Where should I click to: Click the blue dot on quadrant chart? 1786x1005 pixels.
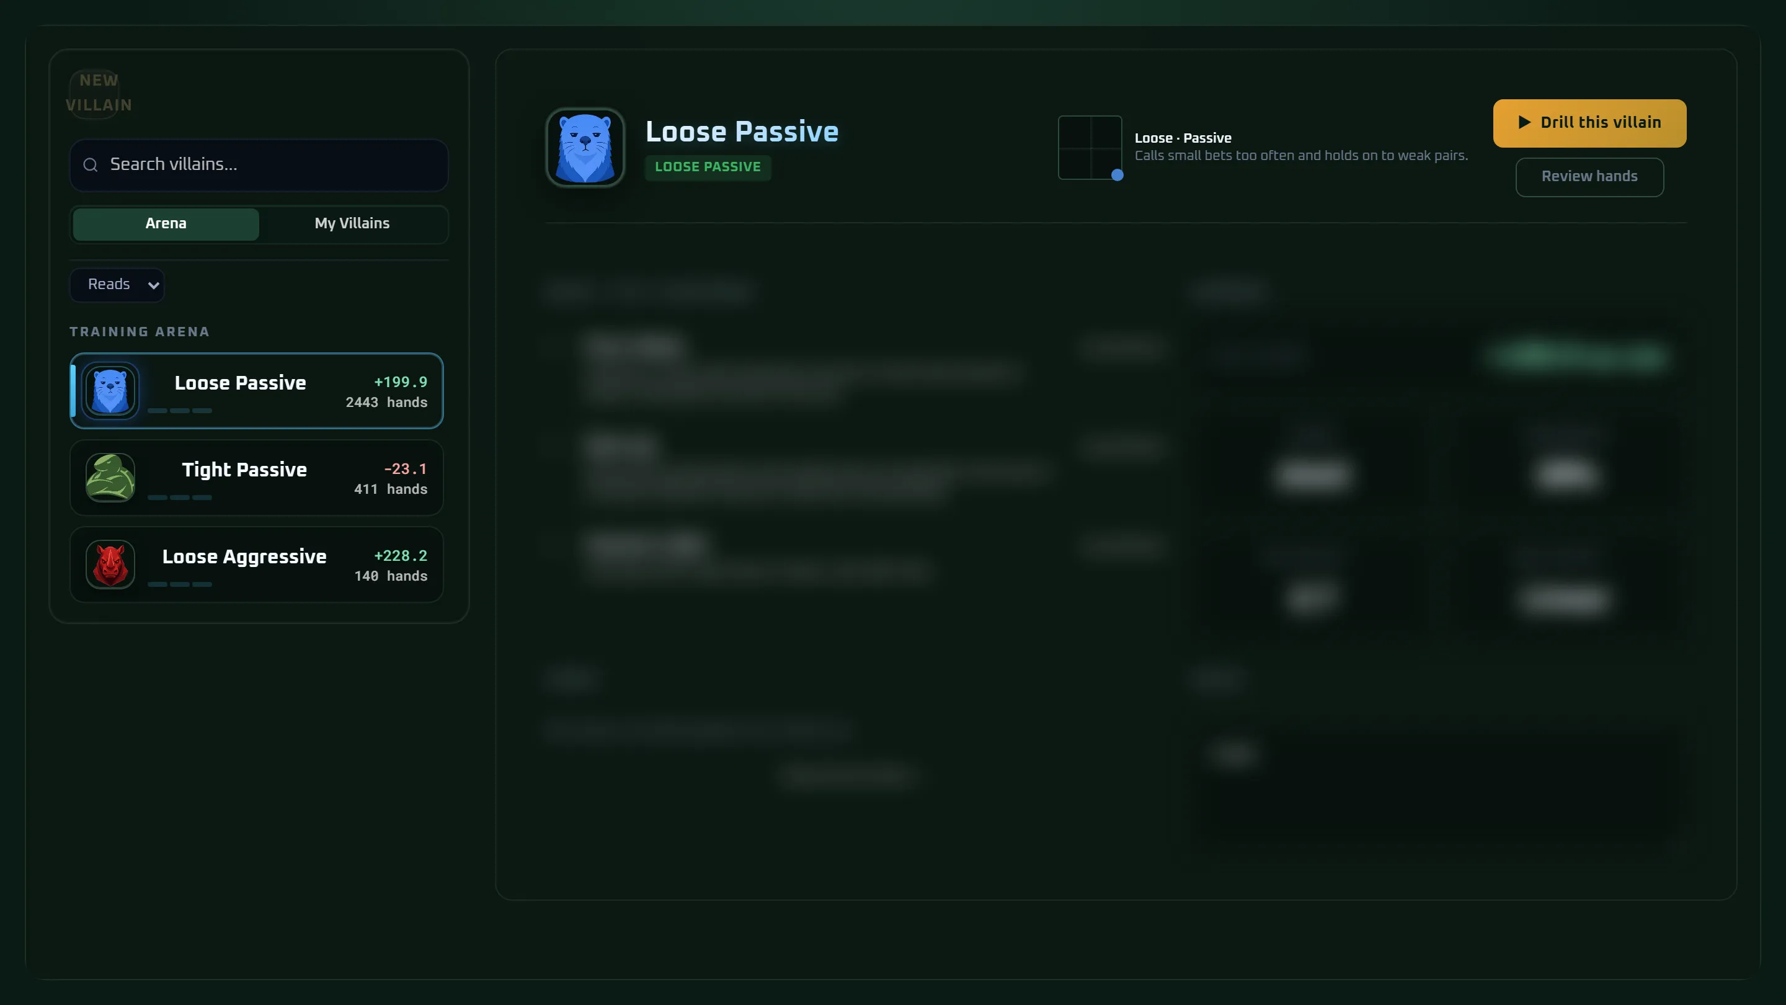coord(1117,175)
